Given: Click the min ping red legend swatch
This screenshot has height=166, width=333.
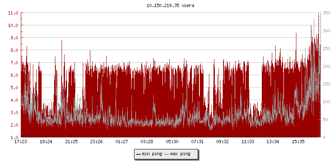Looking at the screenshot, I should pos(139,154).
